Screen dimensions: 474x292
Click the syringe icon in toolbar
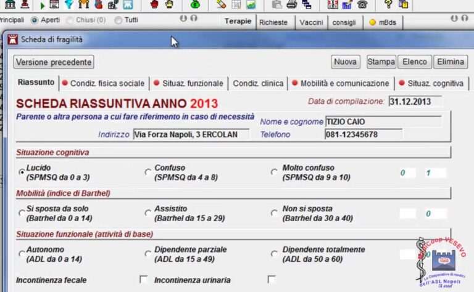pos(222,4)
